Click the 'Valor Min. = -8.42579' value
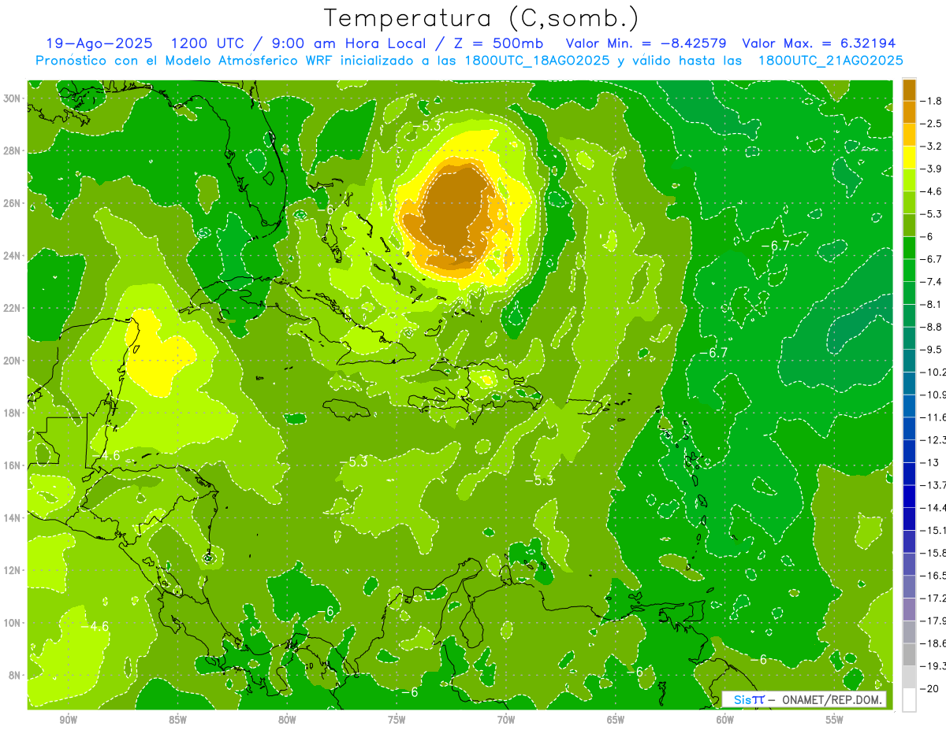Screen dimensions: 946x730 (646, 43)
